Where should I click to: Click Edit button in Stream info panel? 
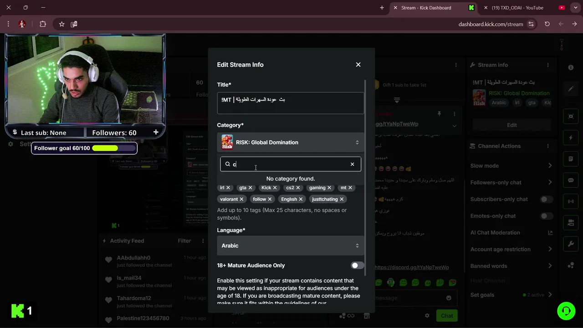511,125
